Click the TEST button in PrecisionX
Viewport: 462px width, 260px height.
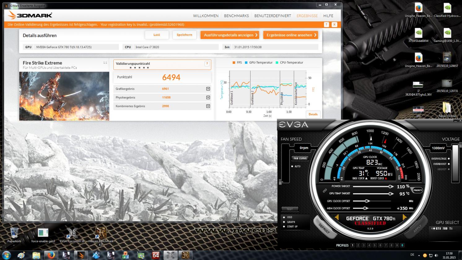(x=290, y=209)
